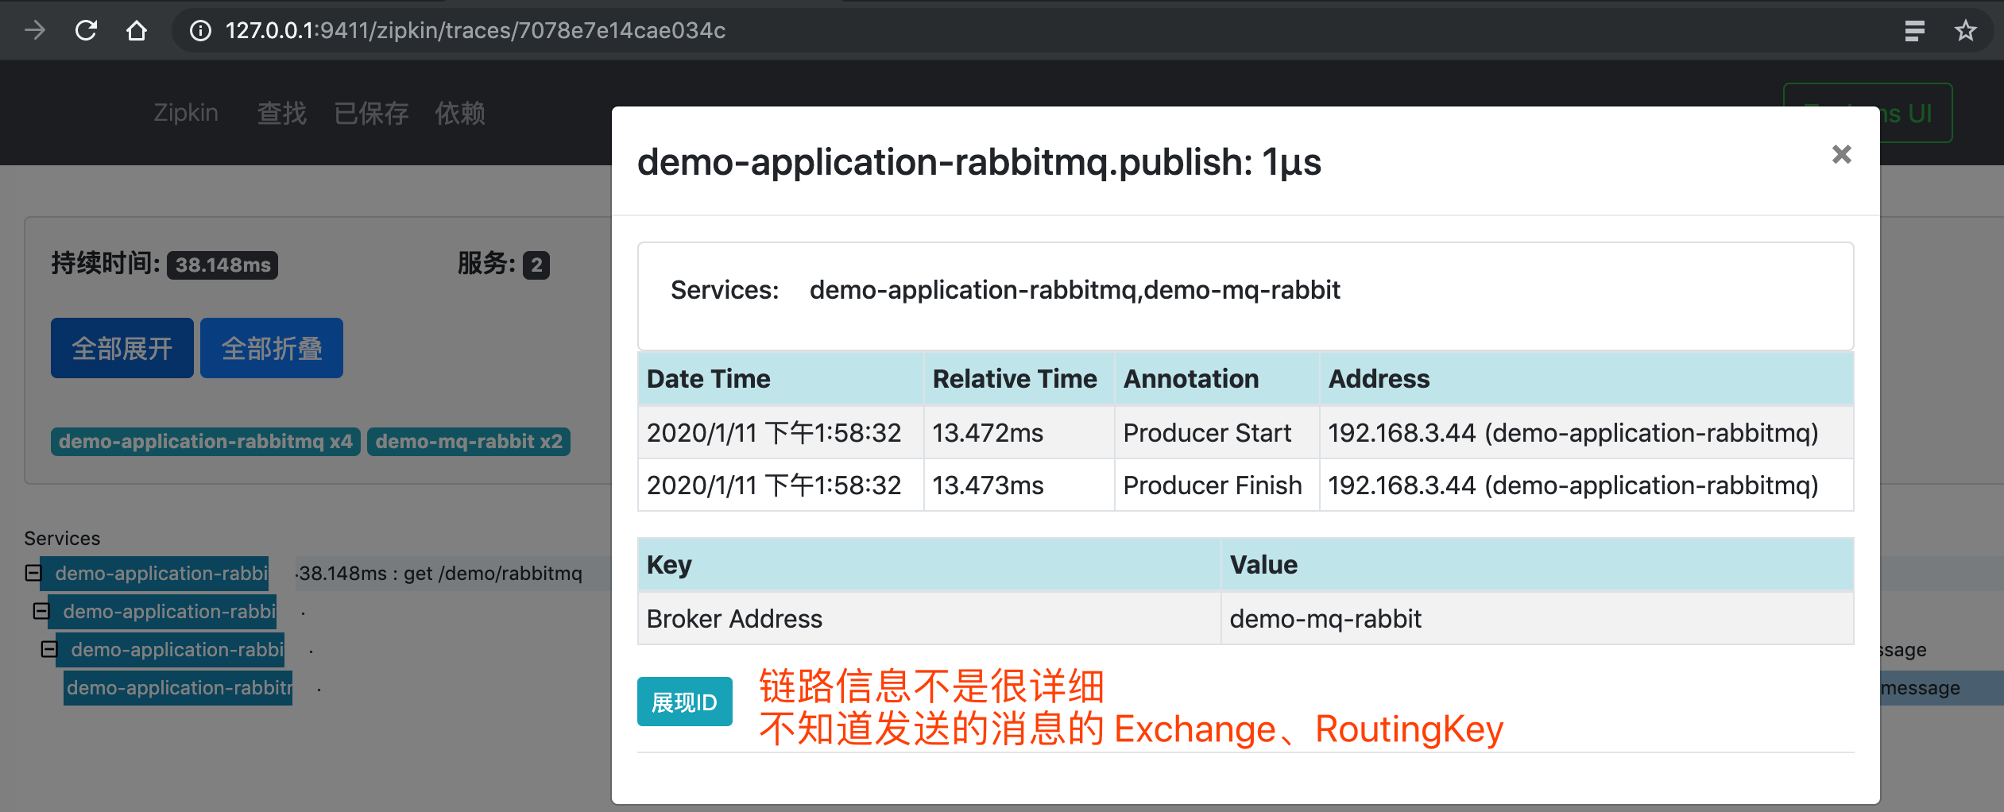Viewport: 2004px width, 812px height.
Task: Click the demo-mq-rabbit value cell
Action: coord(1538,618)
